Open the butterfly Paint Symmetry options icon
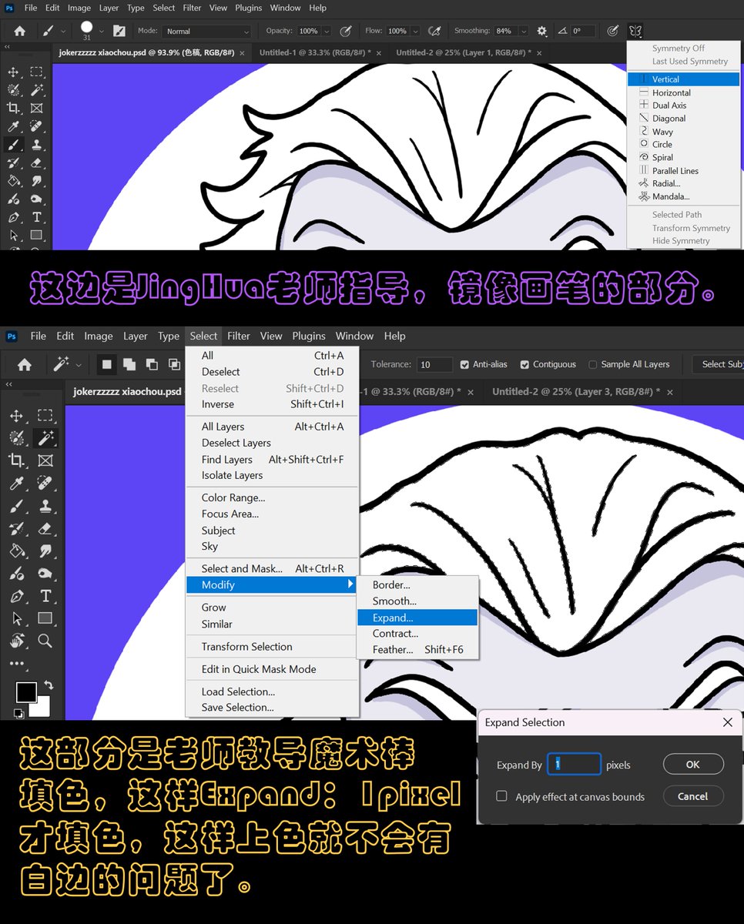Screen dimensions: 744x924 [x=635, y=31]
